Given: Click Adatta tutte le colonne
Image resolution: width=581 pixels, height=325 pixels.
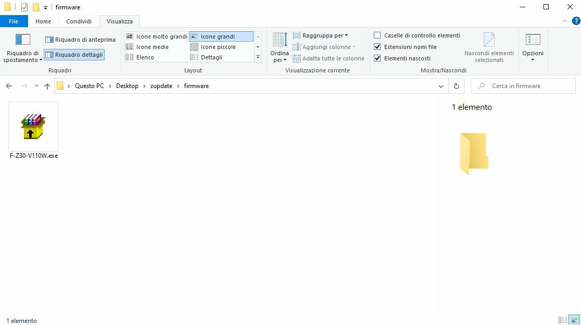Looking at the screenshot, I should (x=329, y=58).
